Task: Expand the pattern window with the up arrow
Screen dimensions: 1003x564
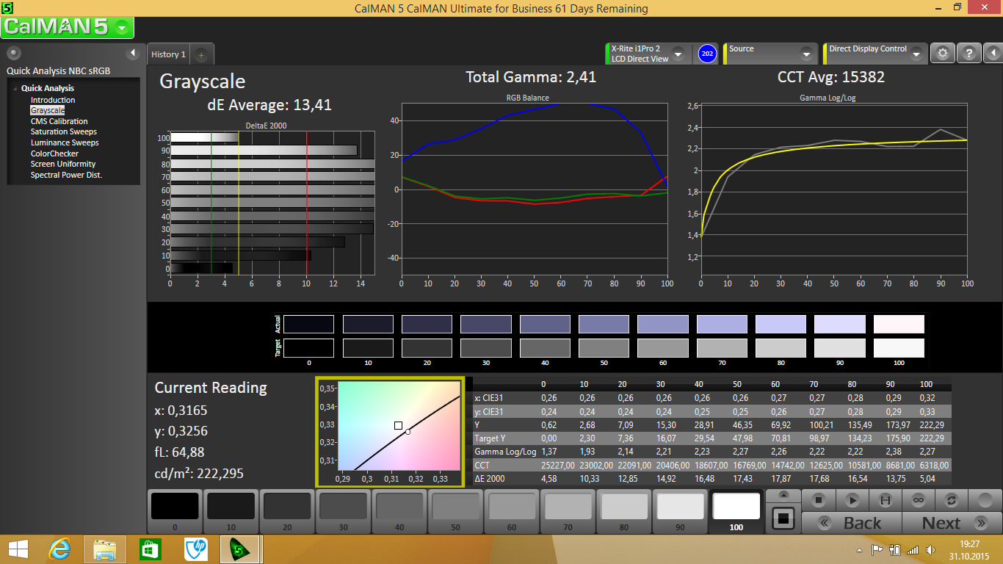Action: coord(783,496)
